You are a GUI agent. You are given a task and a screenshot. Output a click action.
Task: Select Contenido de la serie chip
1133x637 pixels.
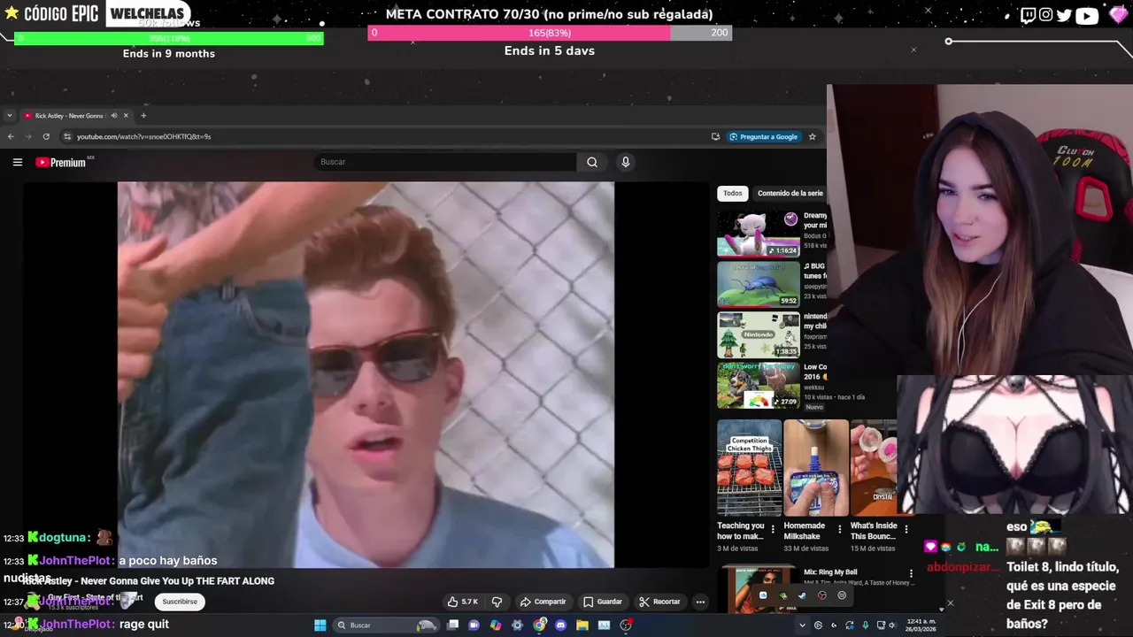[x=790, y=193]
